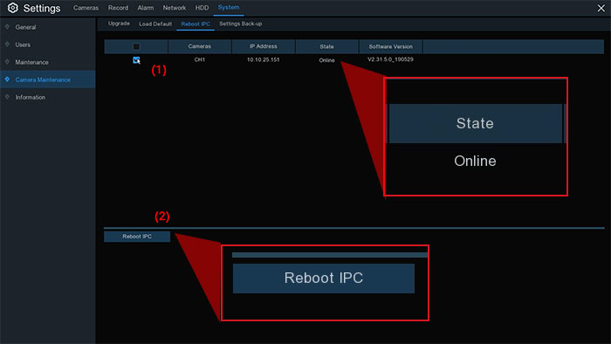This screenshot has height=344, width=611.
Task: Select Information in the sidebar
Action: pos(31,98)
